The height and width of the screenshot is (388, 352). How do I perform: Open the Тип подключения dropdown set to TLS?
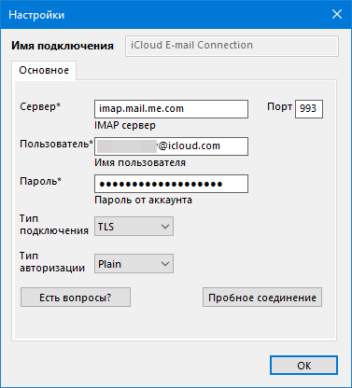(134, 227)
